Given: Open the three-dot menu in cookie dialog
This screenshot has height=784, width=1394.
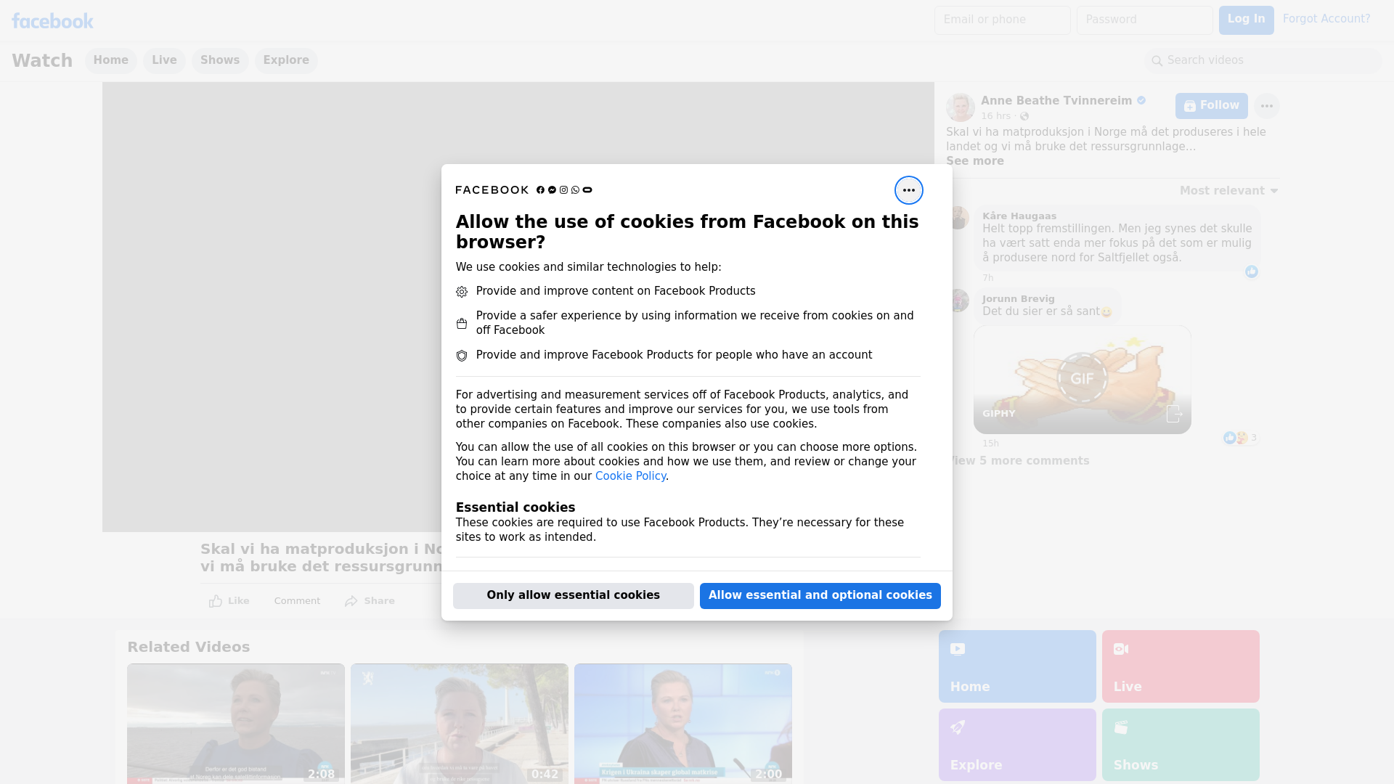Looking at the screenshot, I should click(908, 190).
